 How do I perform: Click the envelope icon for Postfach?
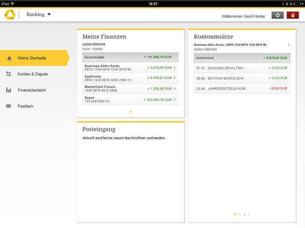[8, 106]
